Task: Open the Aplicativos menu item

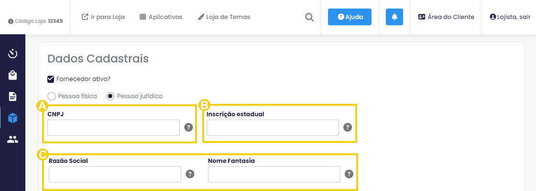Action: tap(161, 17)
